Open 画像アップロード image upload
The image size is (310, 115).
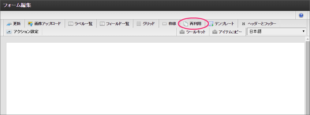44,24
